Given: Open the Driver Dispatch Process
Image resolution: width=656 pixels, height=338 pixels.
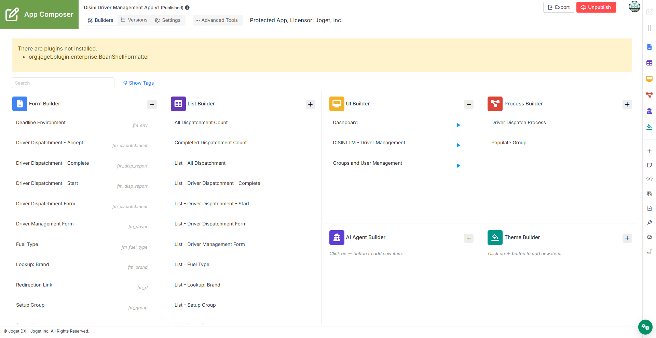Looking at the screenshot, I should 518,122.
